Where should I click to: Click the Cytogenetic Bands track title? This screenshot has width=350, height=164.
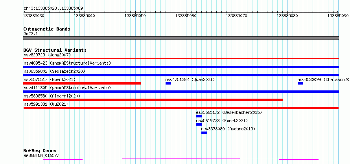click(x=47, y=29)
